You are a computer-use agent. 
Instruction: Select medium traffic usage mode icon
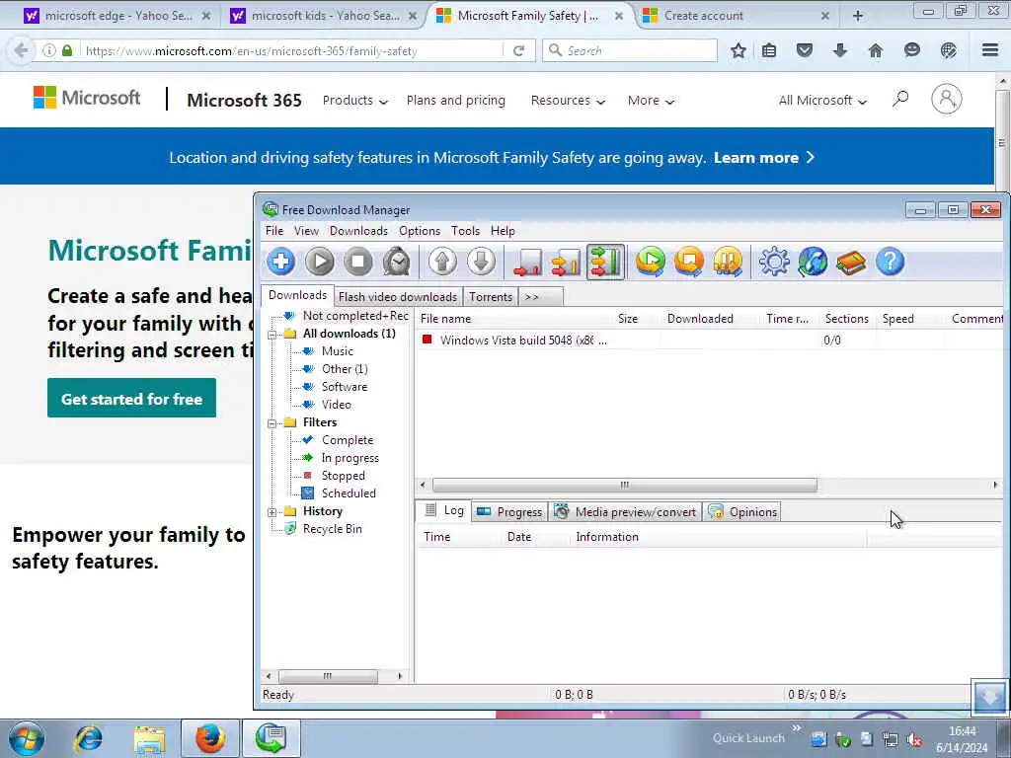click(566, 262)
